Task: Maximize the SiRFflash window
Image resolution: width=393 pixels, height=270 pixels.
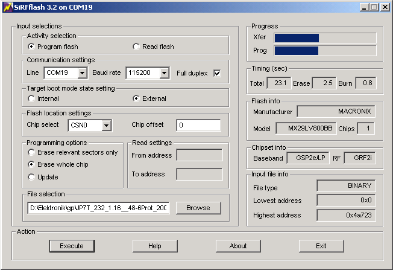Action: pyautogui.click(x=374, y=7)
